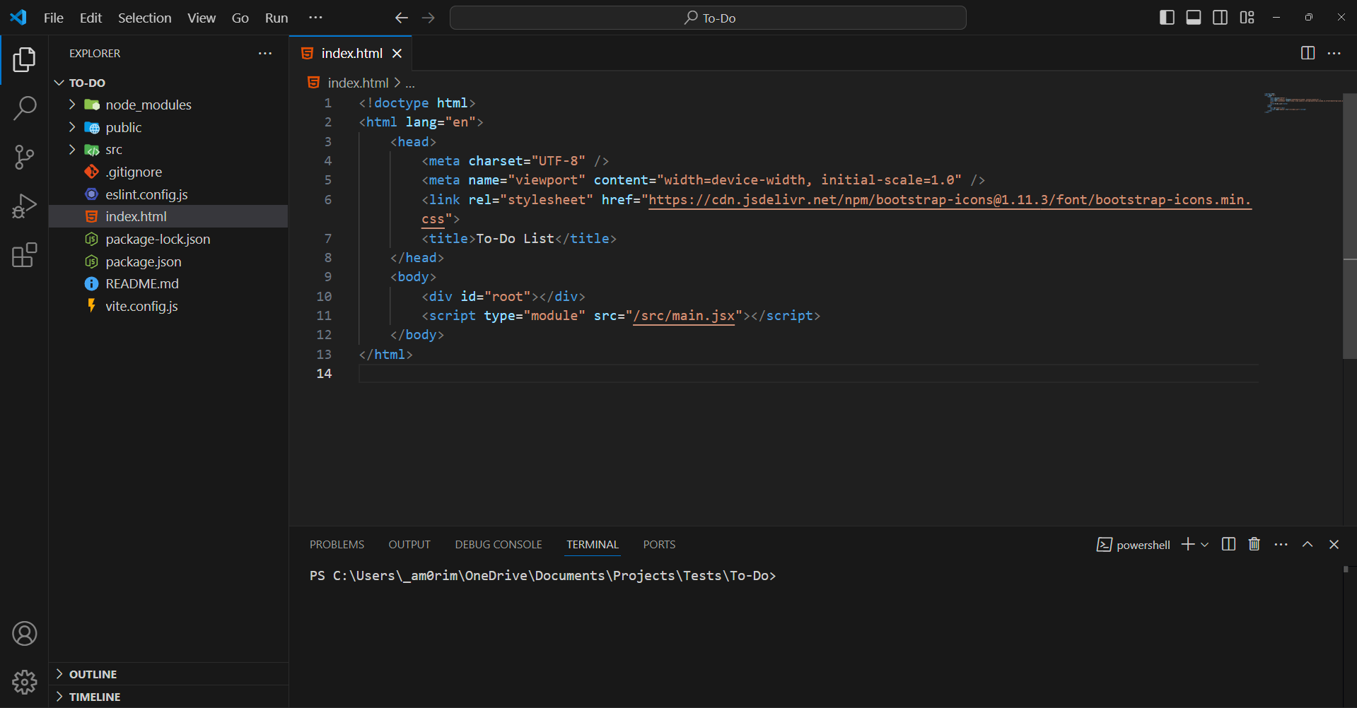Viewport: 1357px width, 708px height.
Task: Close the terminal panel
Action: pos(1334,544)
